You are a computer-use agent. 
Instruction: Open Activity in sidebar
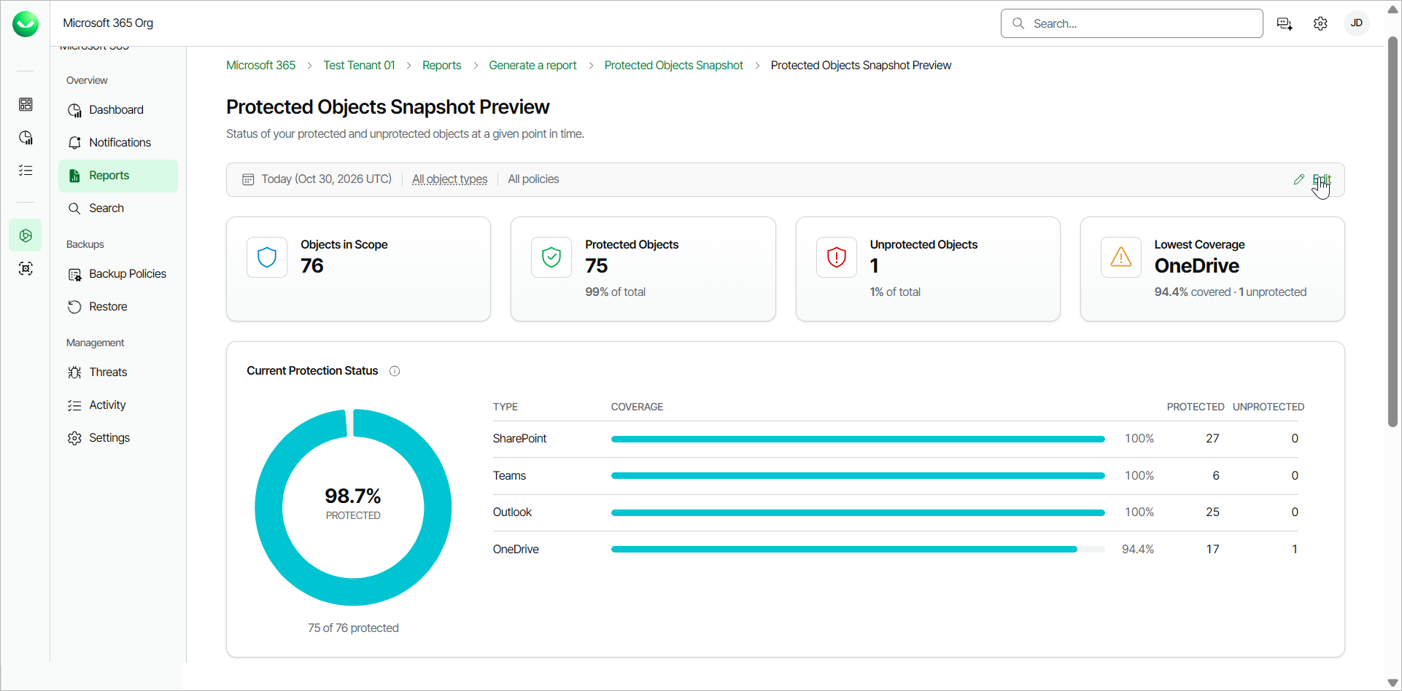(x=118, y=405)
